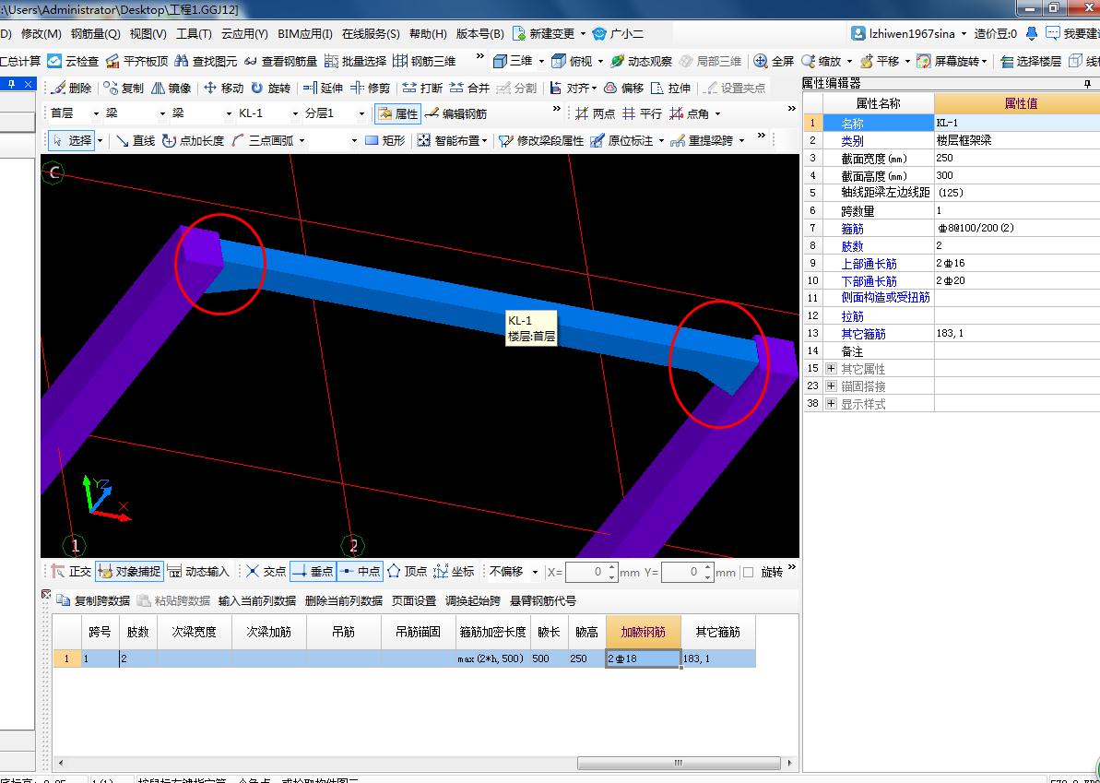Select the 合并 merge tool
Screen dimensions: 1100x783
[x=469, y=88]
